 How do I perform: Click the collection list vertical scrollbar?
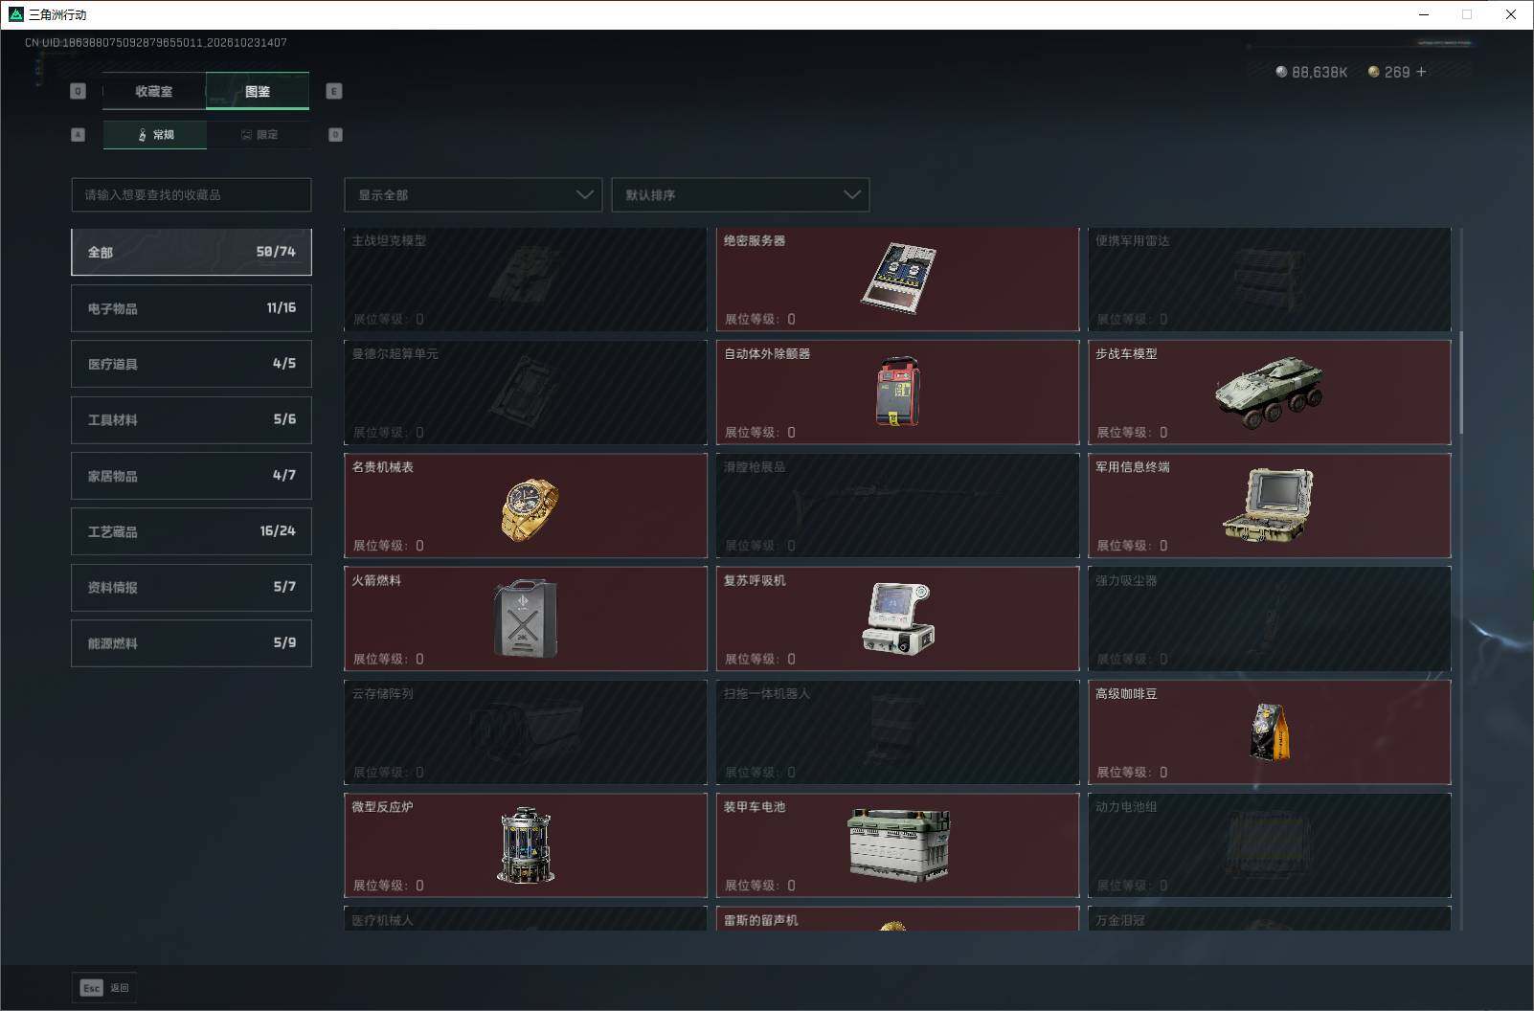1461,383
